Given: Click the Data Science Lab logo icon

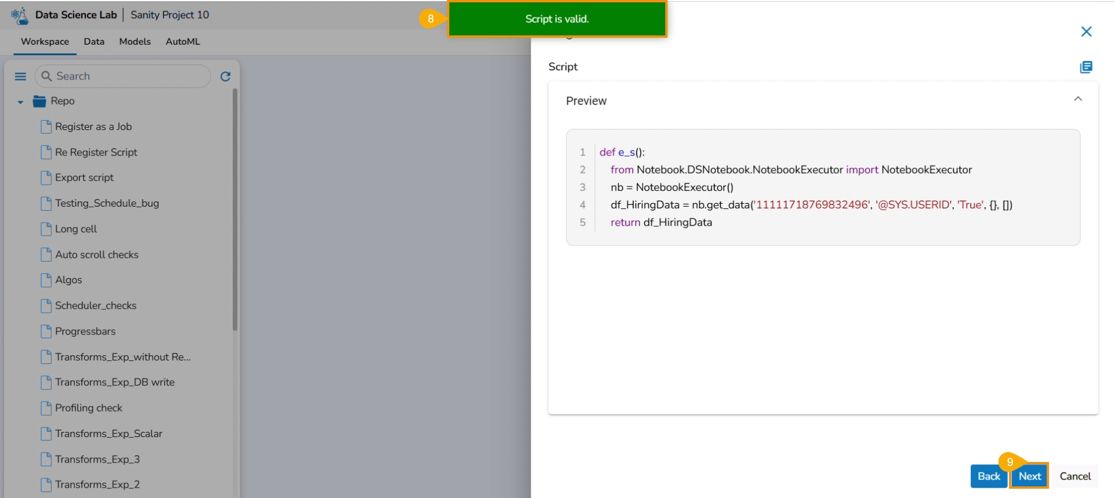Looking at the screenshot, I should pyautogui.click(x=20, y=16).
